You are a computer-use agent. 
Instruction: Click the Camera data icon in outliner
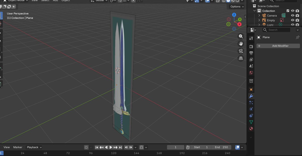click(x=284, y=16)
